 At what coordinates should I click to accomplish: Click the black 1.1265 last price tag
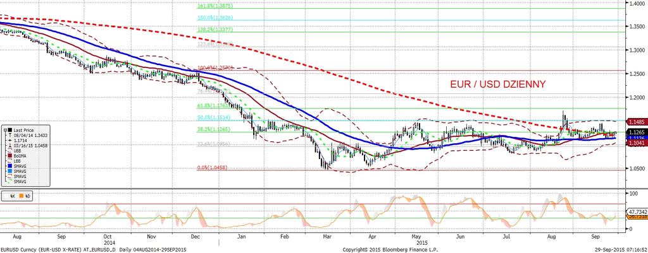[638, 132]
